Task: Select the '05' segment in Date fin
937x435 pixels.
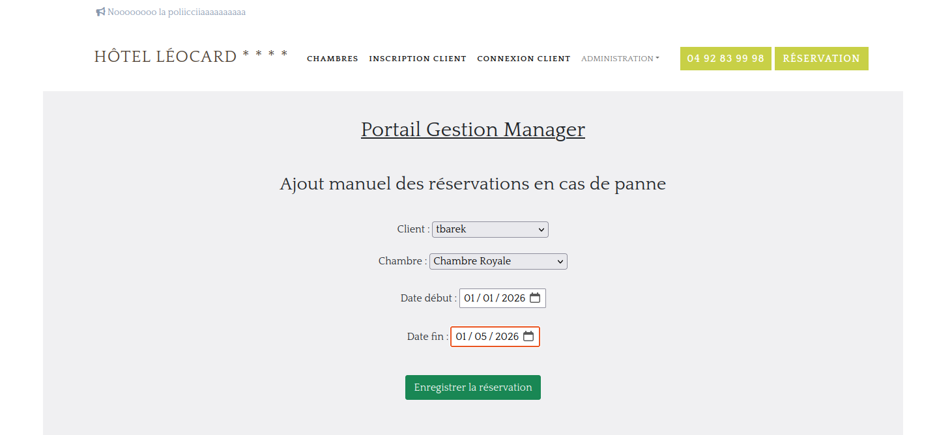Action: [481, 337]
